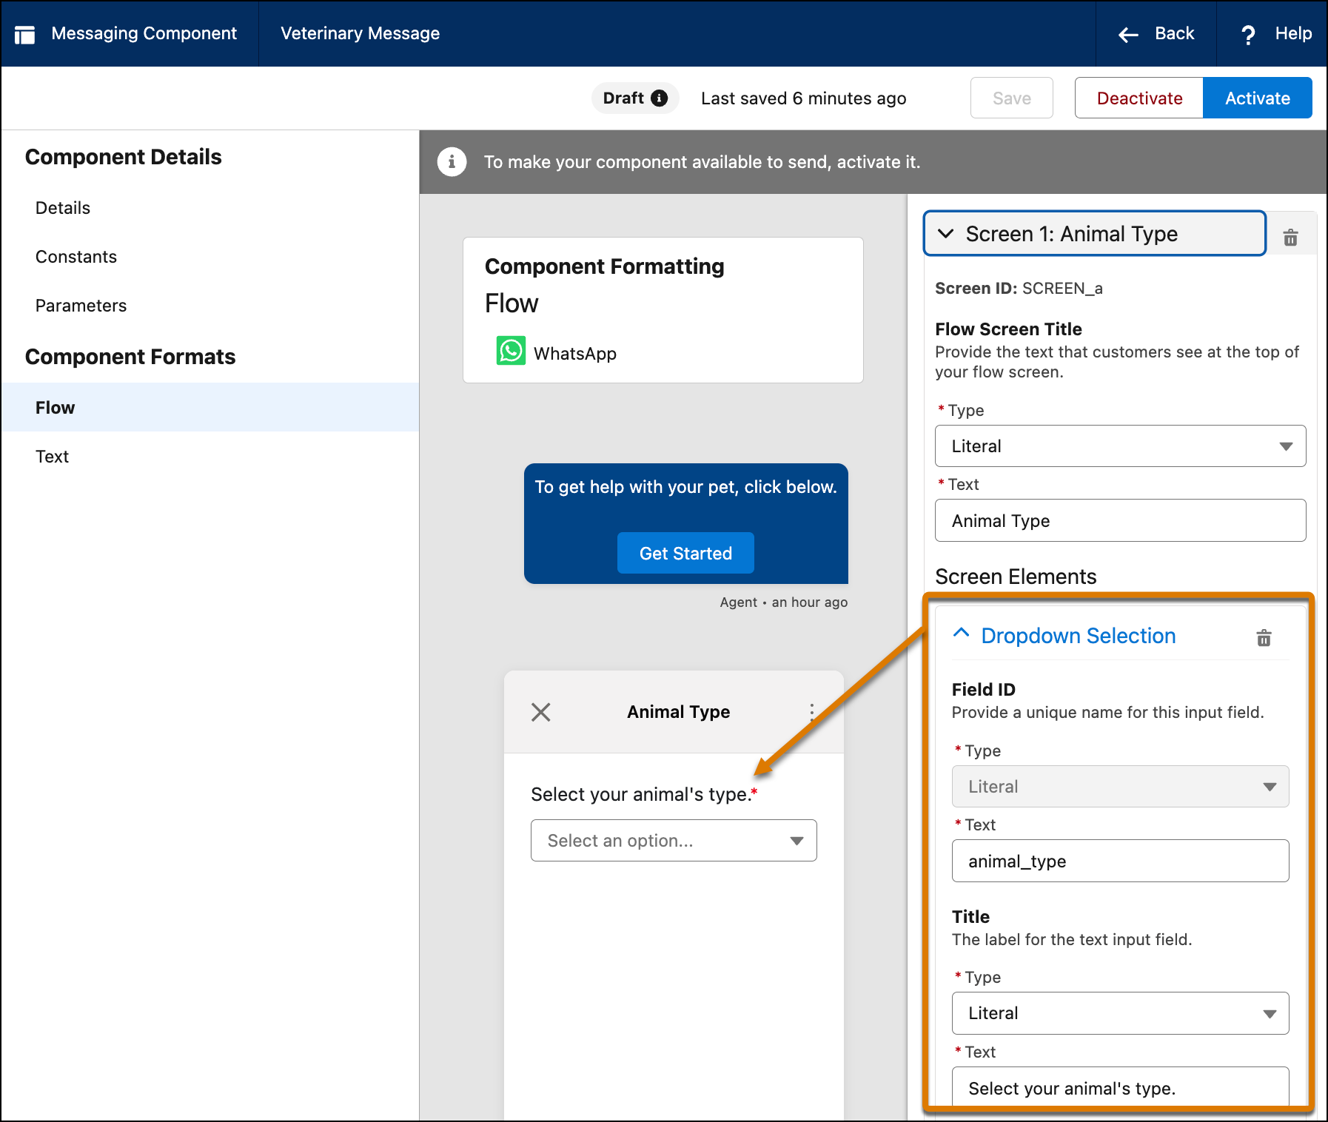This screenshot has height=1122, width=1328.
Task: Open the 'Select an option...' preview dropdown
Action: pos(674,841)
